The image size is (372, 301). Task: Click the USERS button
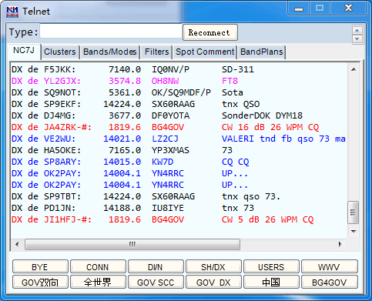(x=271, y=267)
